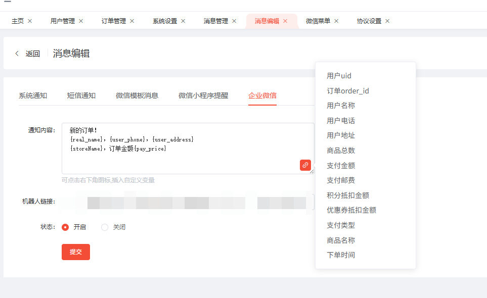487x298 pixels.
Task: Close the 微信菜单 tab
Action: pyautogui.click(x=336, y=21)
